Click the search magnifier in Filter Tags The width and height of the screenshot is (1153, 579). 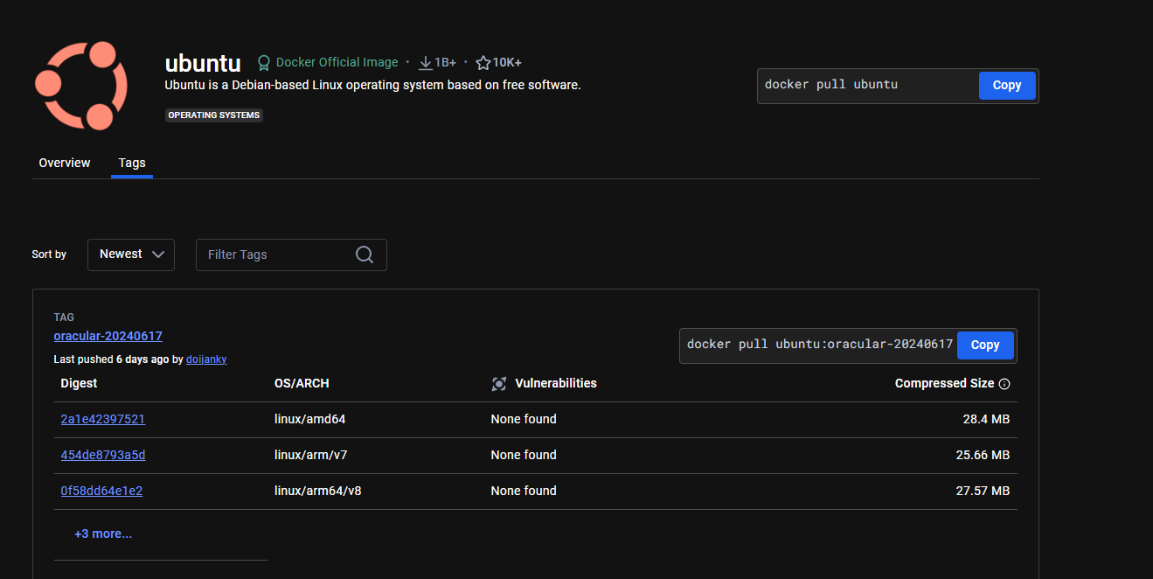[365, 255]
